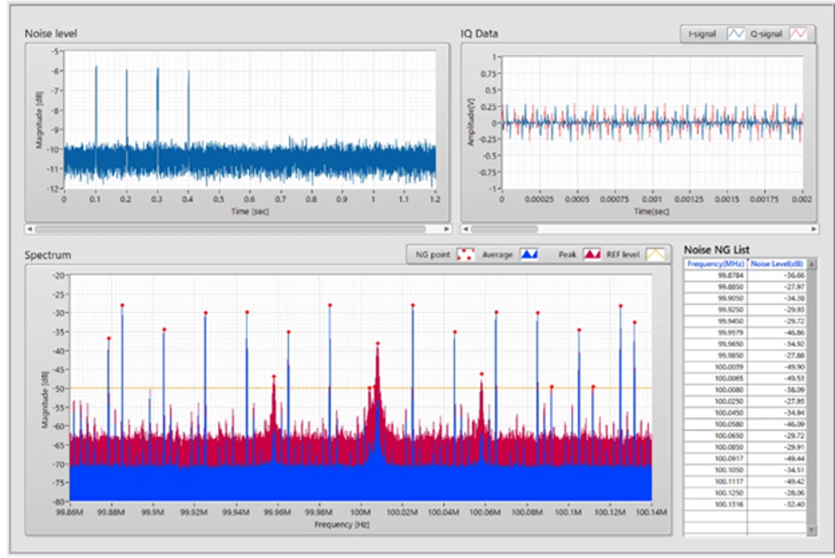Click the IQ Data horizontal scrollbar thumb
The image size is (835, 558).
(504, 229)
